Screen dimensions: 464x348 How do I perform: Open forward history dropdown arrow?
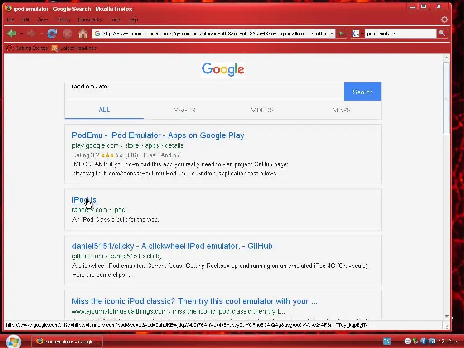click(42, 34)
